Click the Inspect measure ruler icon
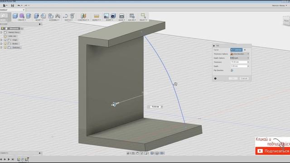 coord(97,16)
